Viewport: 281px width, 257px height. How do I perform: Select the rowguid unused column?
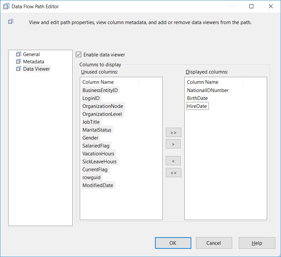pos(91,177)
